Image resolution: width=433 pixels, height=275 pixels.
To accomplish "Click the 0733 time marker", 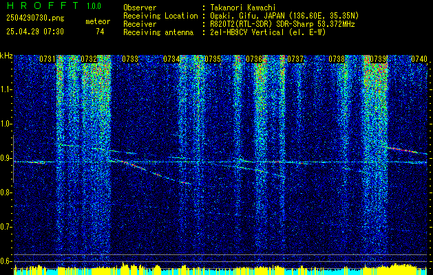I will pyautogui.click(x=130, y=59).
